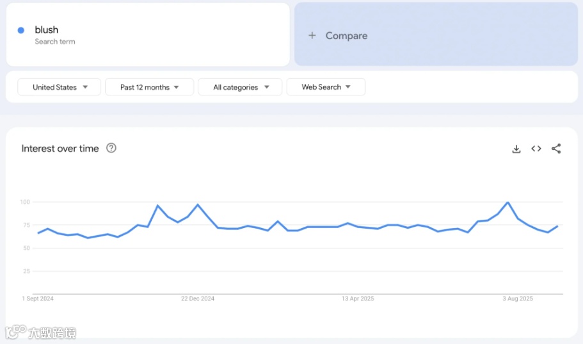Image resolution: width=583 pixels, height=344 pixels.
Task: Expand the Past 12 months dropdown
Action: tap(149, 87)
